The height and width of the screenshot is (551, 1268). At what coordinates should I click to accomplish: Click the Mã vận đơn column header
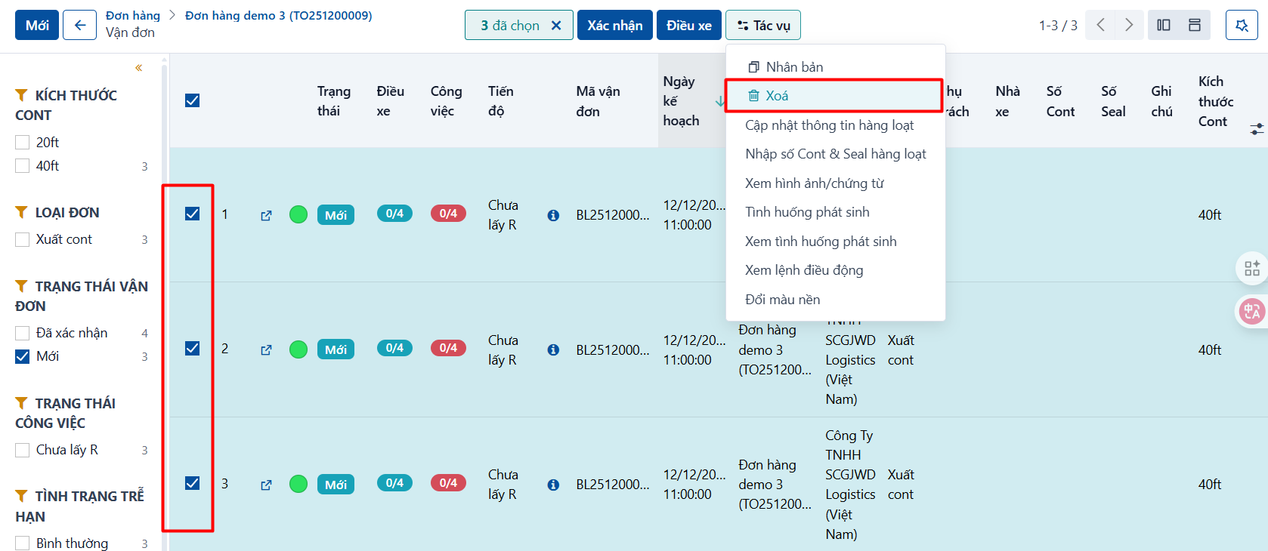click(x=598, y=101)
